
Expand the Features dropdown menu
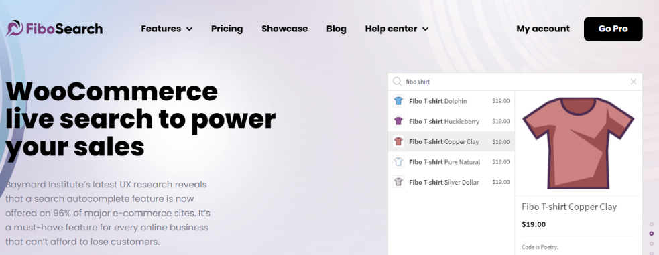(x=167, y=29)
